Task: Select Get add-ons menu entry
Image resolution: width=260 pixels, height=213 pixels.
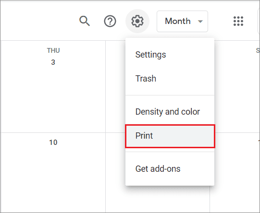Action: point(170,169)
